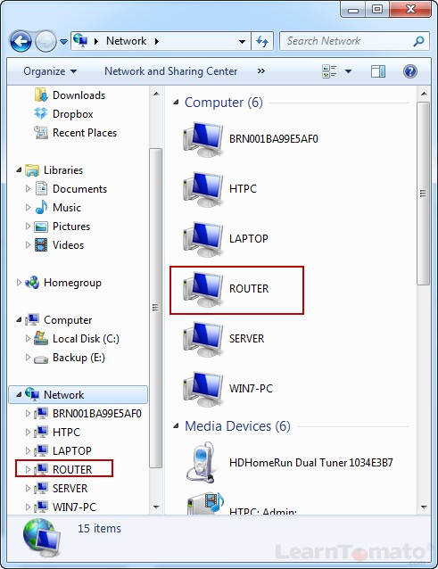Minimize the Network window
The height and width of the screenshot is (569, 438).
point(352,10)
